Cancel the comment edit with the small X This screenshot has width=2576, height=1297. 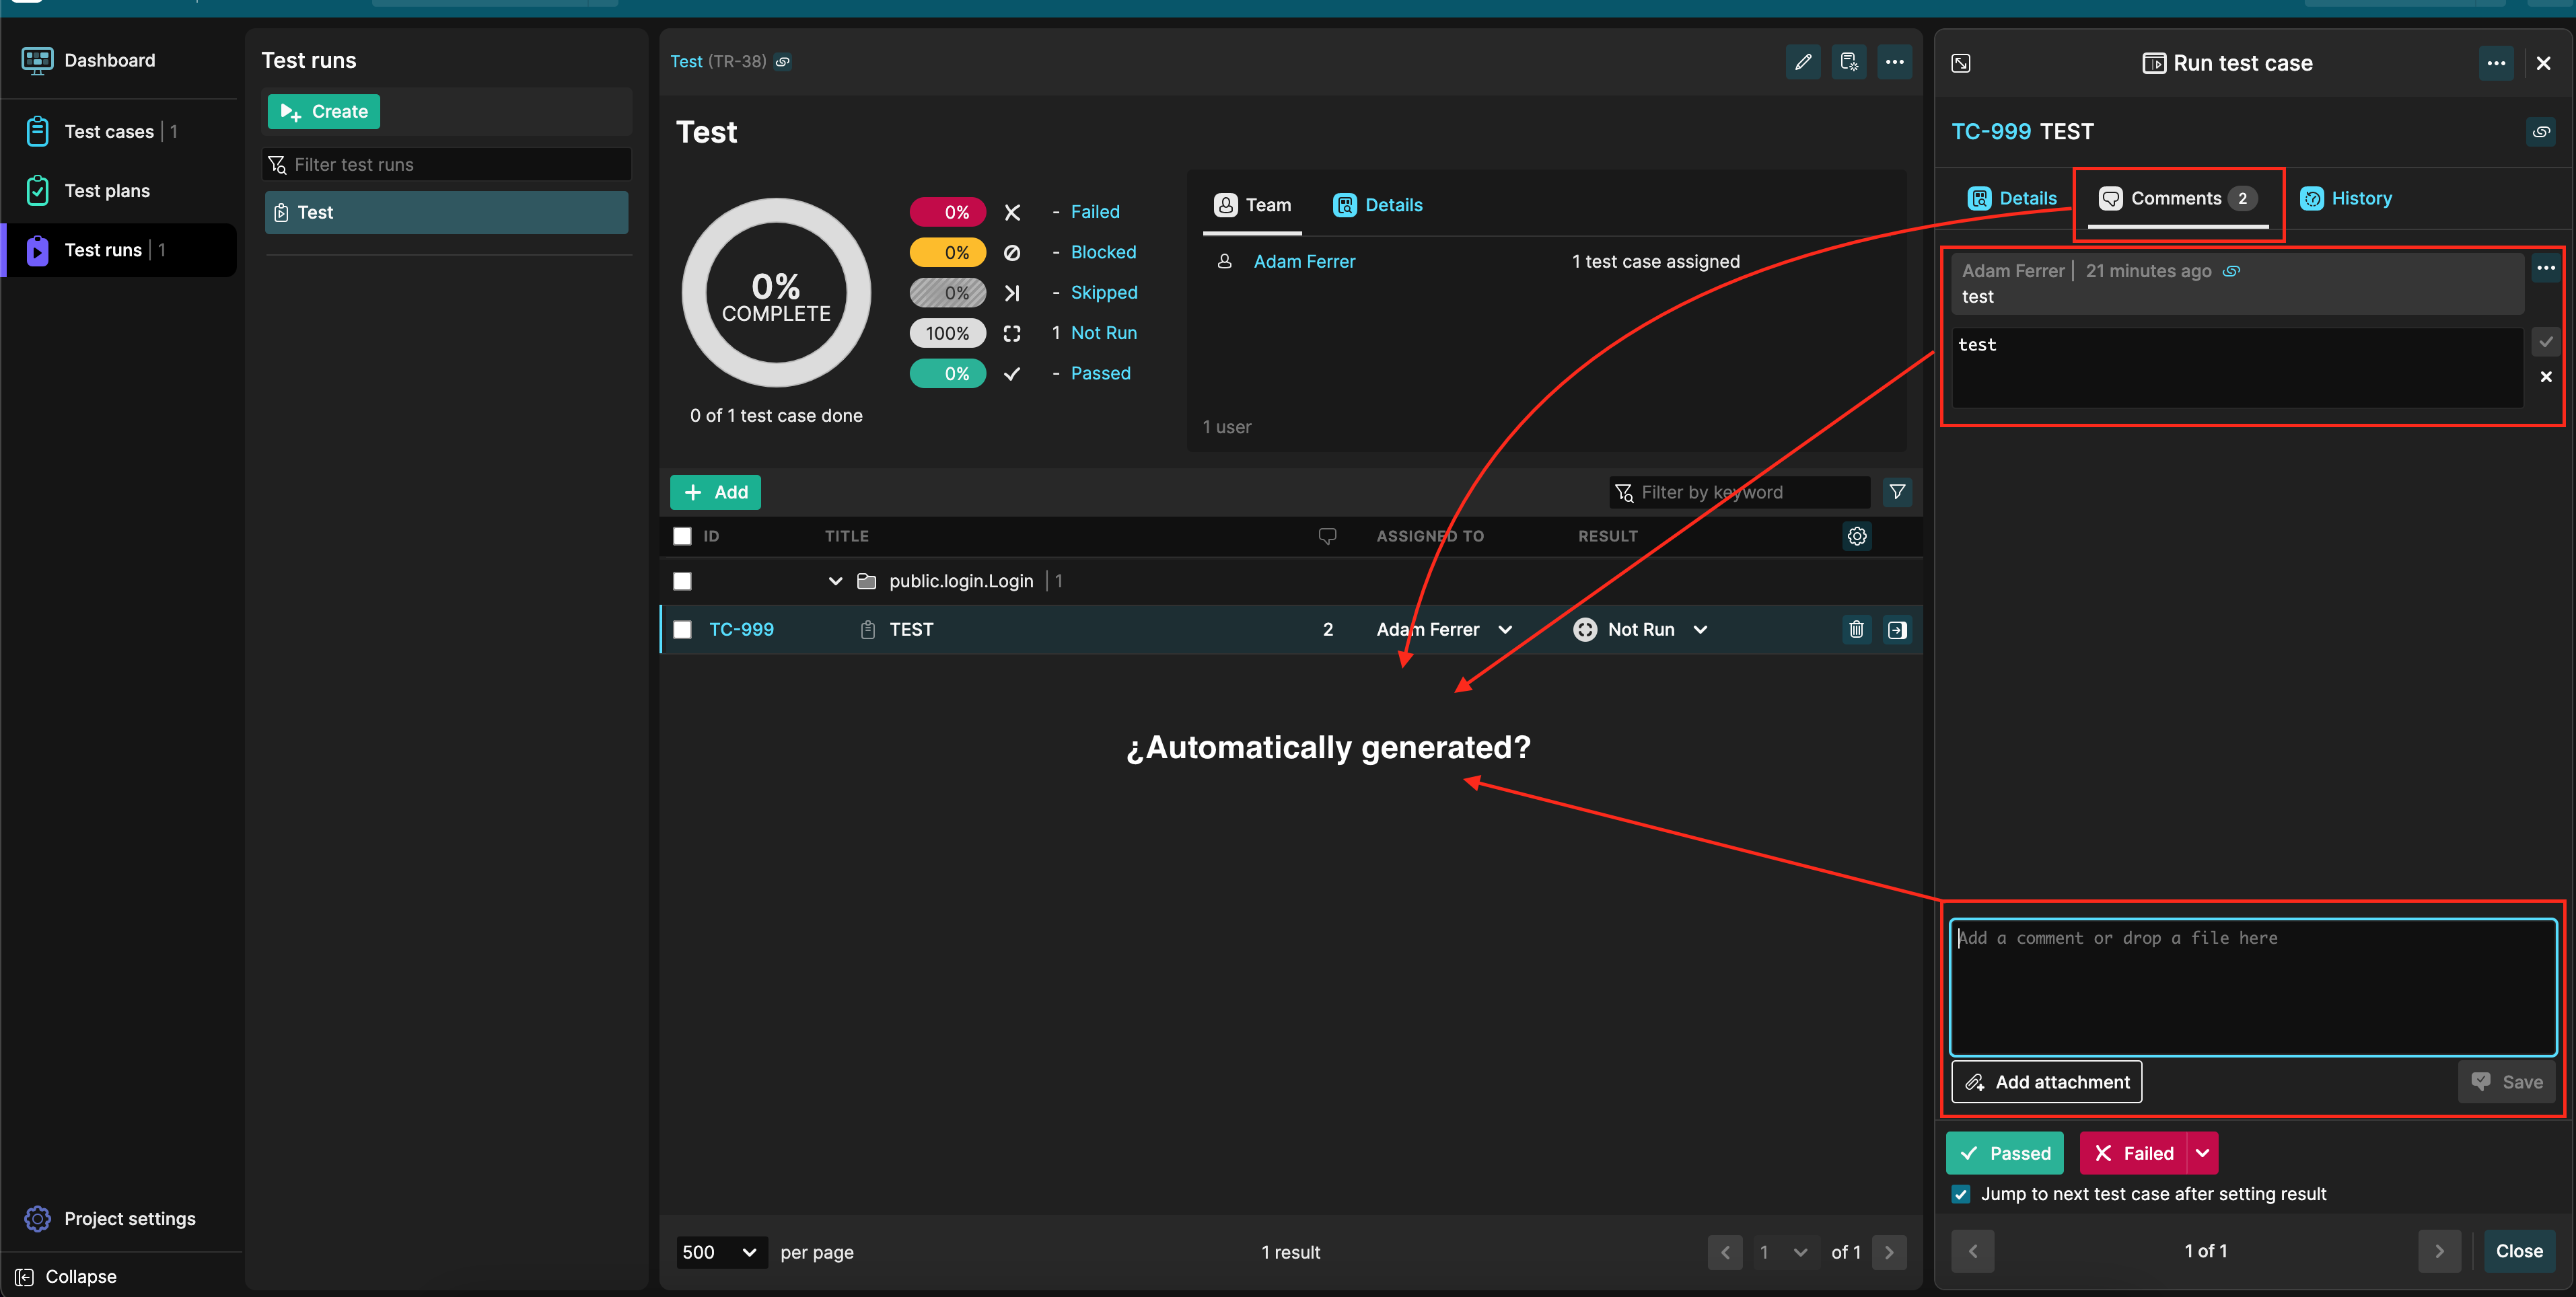point(2546,377)
